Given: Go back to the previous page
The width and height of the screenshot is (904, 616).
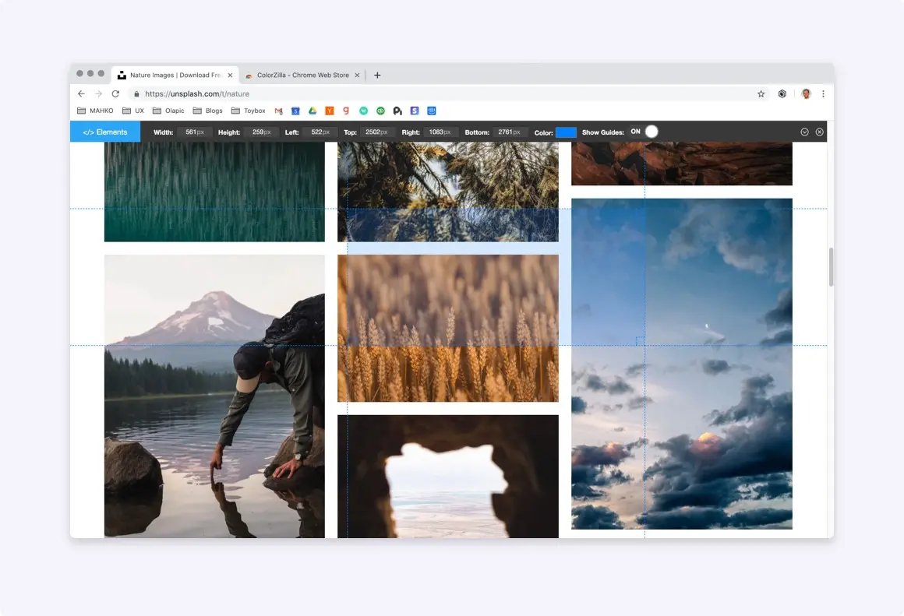Looking at the screenshot, I should tap(81, 94).
